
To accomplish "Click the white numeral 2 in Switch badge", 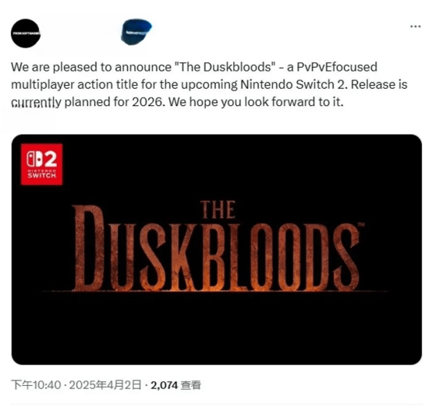I will (51, 159).
